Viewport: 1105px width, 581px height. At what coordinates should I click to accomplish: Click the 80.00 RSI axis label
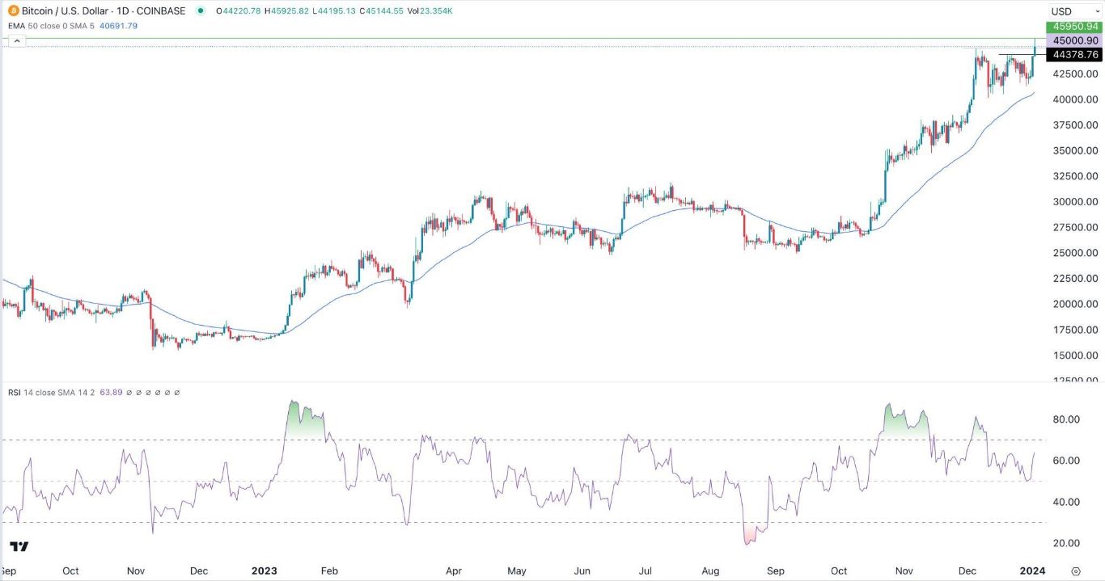pos(1067,419)
